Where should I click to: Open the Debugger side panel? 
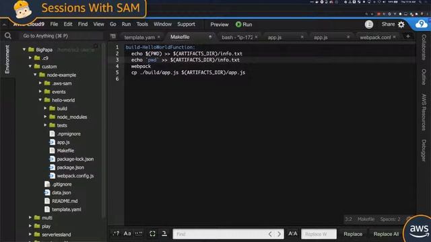pyautogui.click(x=424, y=151)
